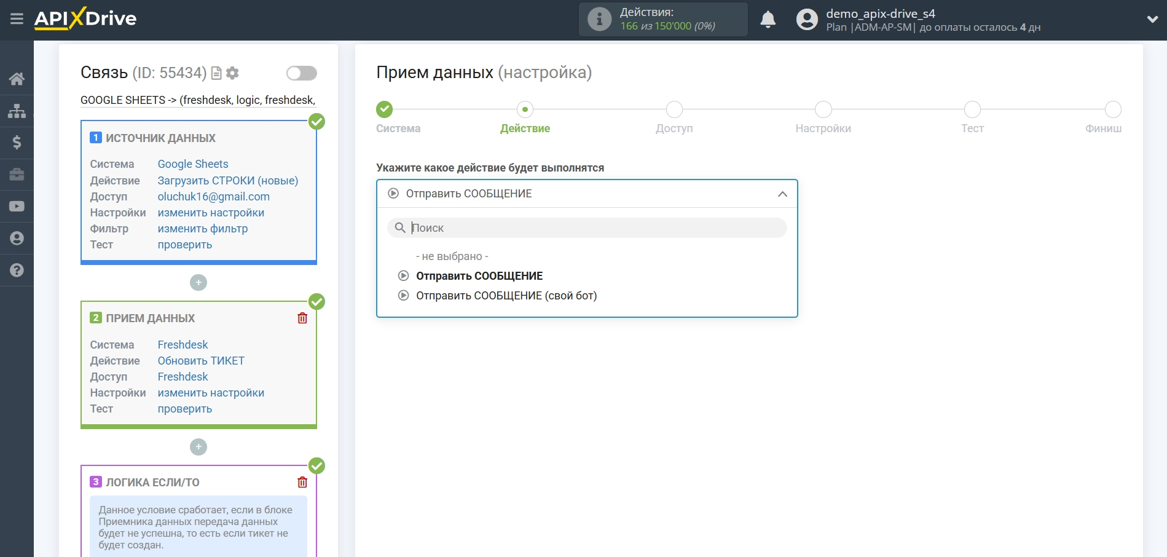Screen dimensions: 1167x557
Task: Open the notifications bell
Action: tap(768, 20)
